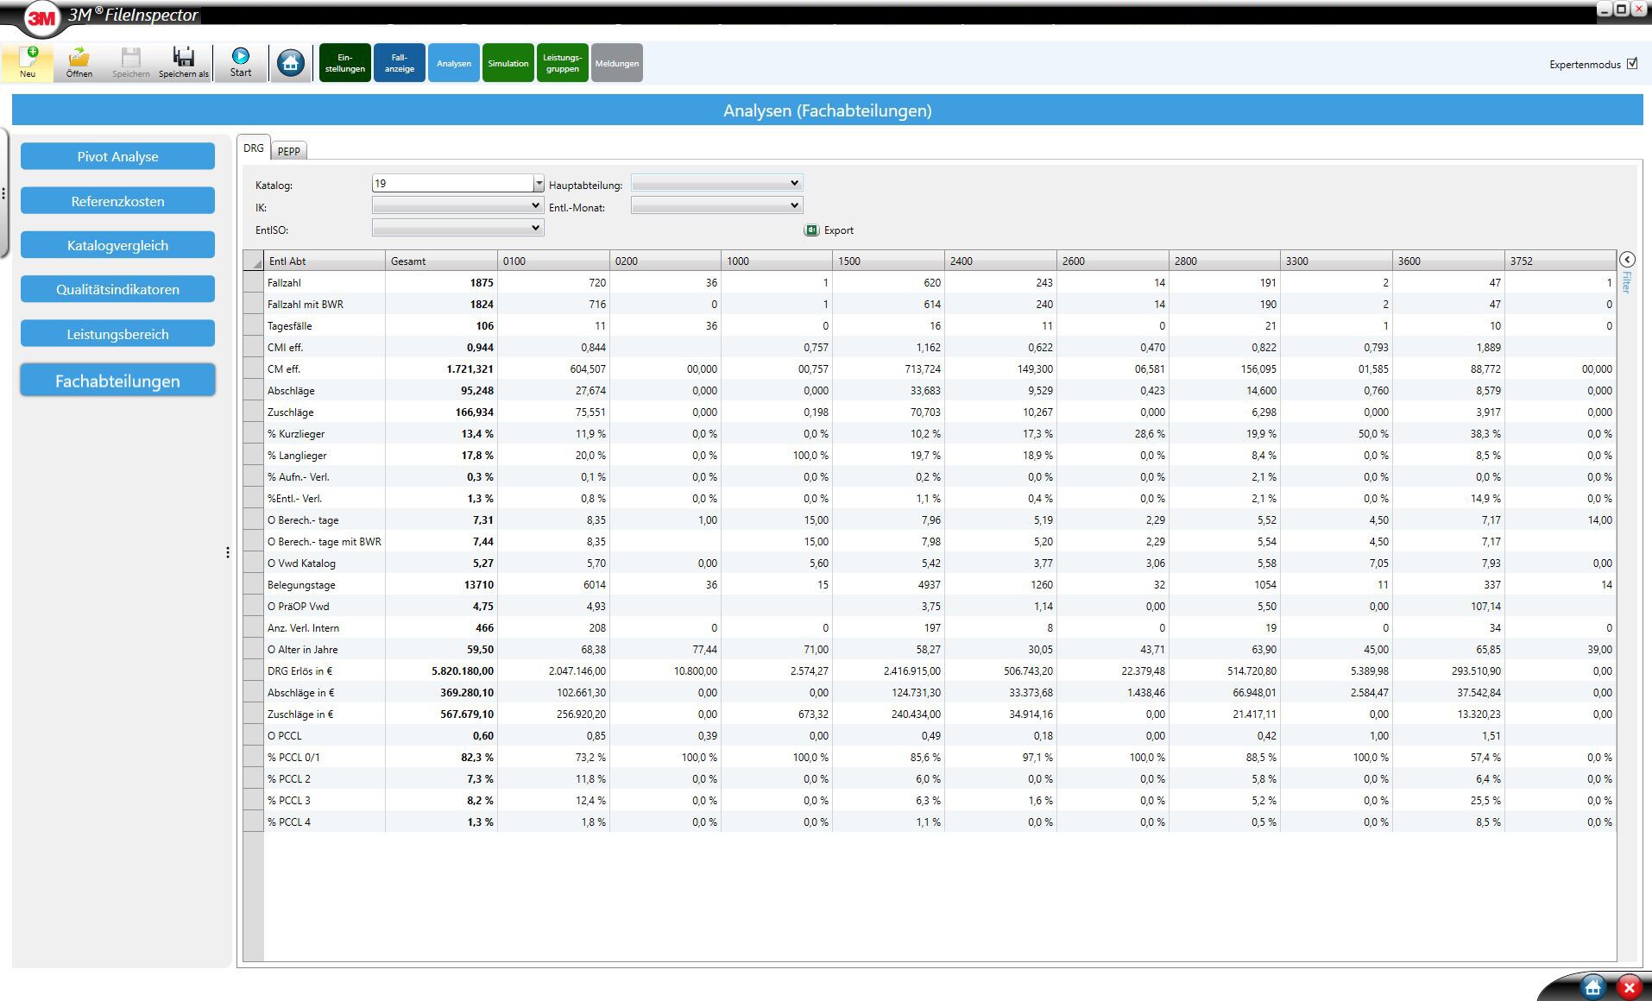Click the Leistungsbereich button

(117, 334)
